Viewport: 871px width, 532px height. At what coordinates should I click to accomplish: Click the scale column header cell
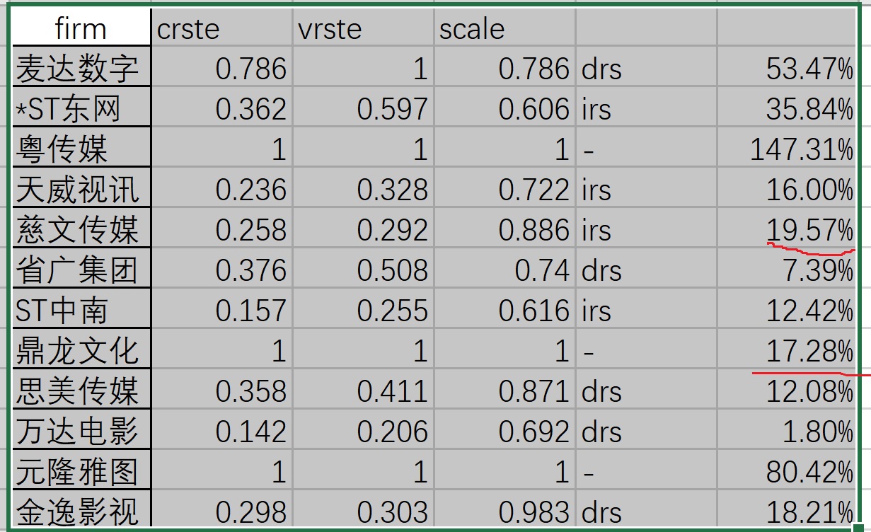504,29
